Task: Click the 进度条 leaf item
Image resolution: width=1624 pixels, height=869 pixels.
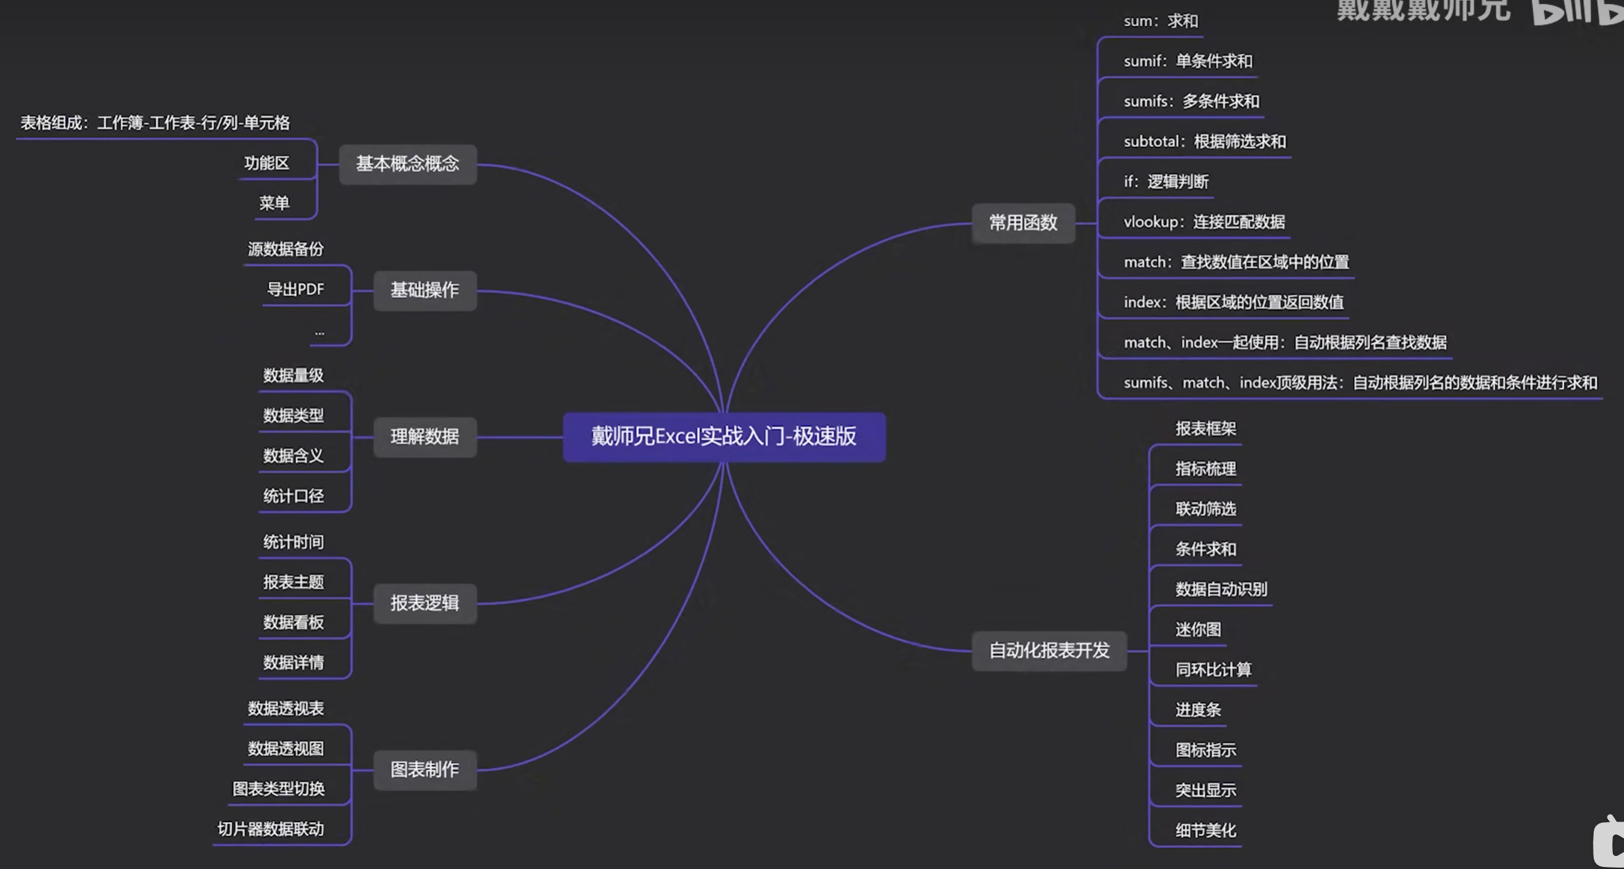Action: 1198,710
